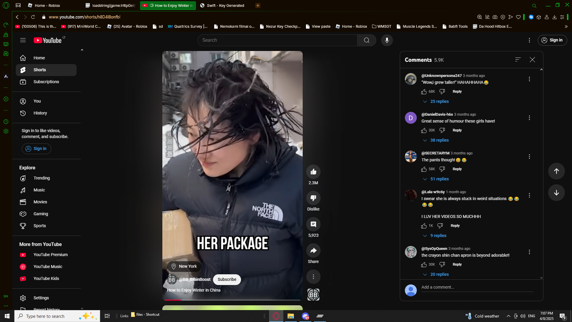Image resolution: width=572 pixels, height=322 pixels.
Task: Like @Unknownpersona247's comment
Action: [424, 92]
